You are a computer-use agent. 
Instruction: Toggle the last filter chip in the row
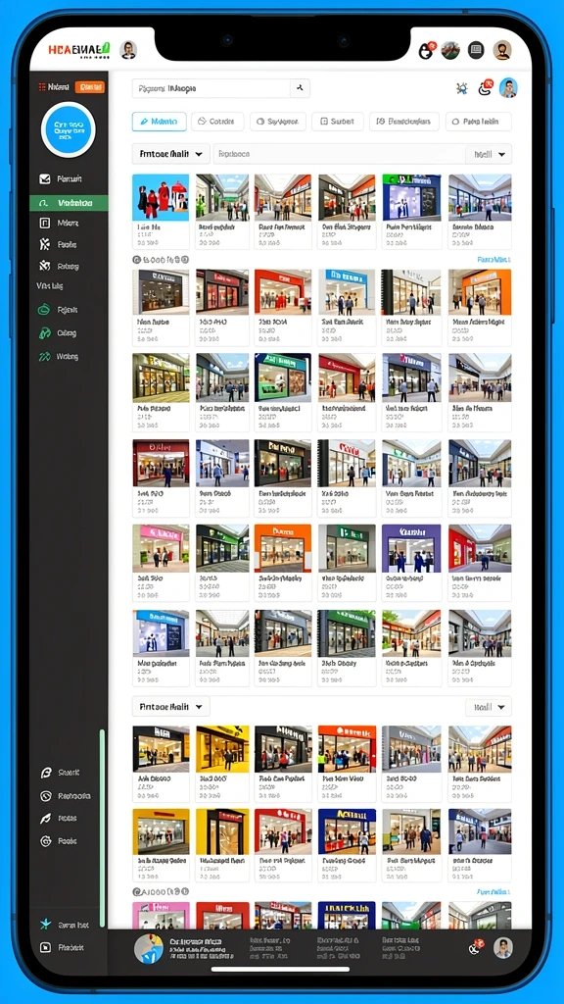coord(478,121)
